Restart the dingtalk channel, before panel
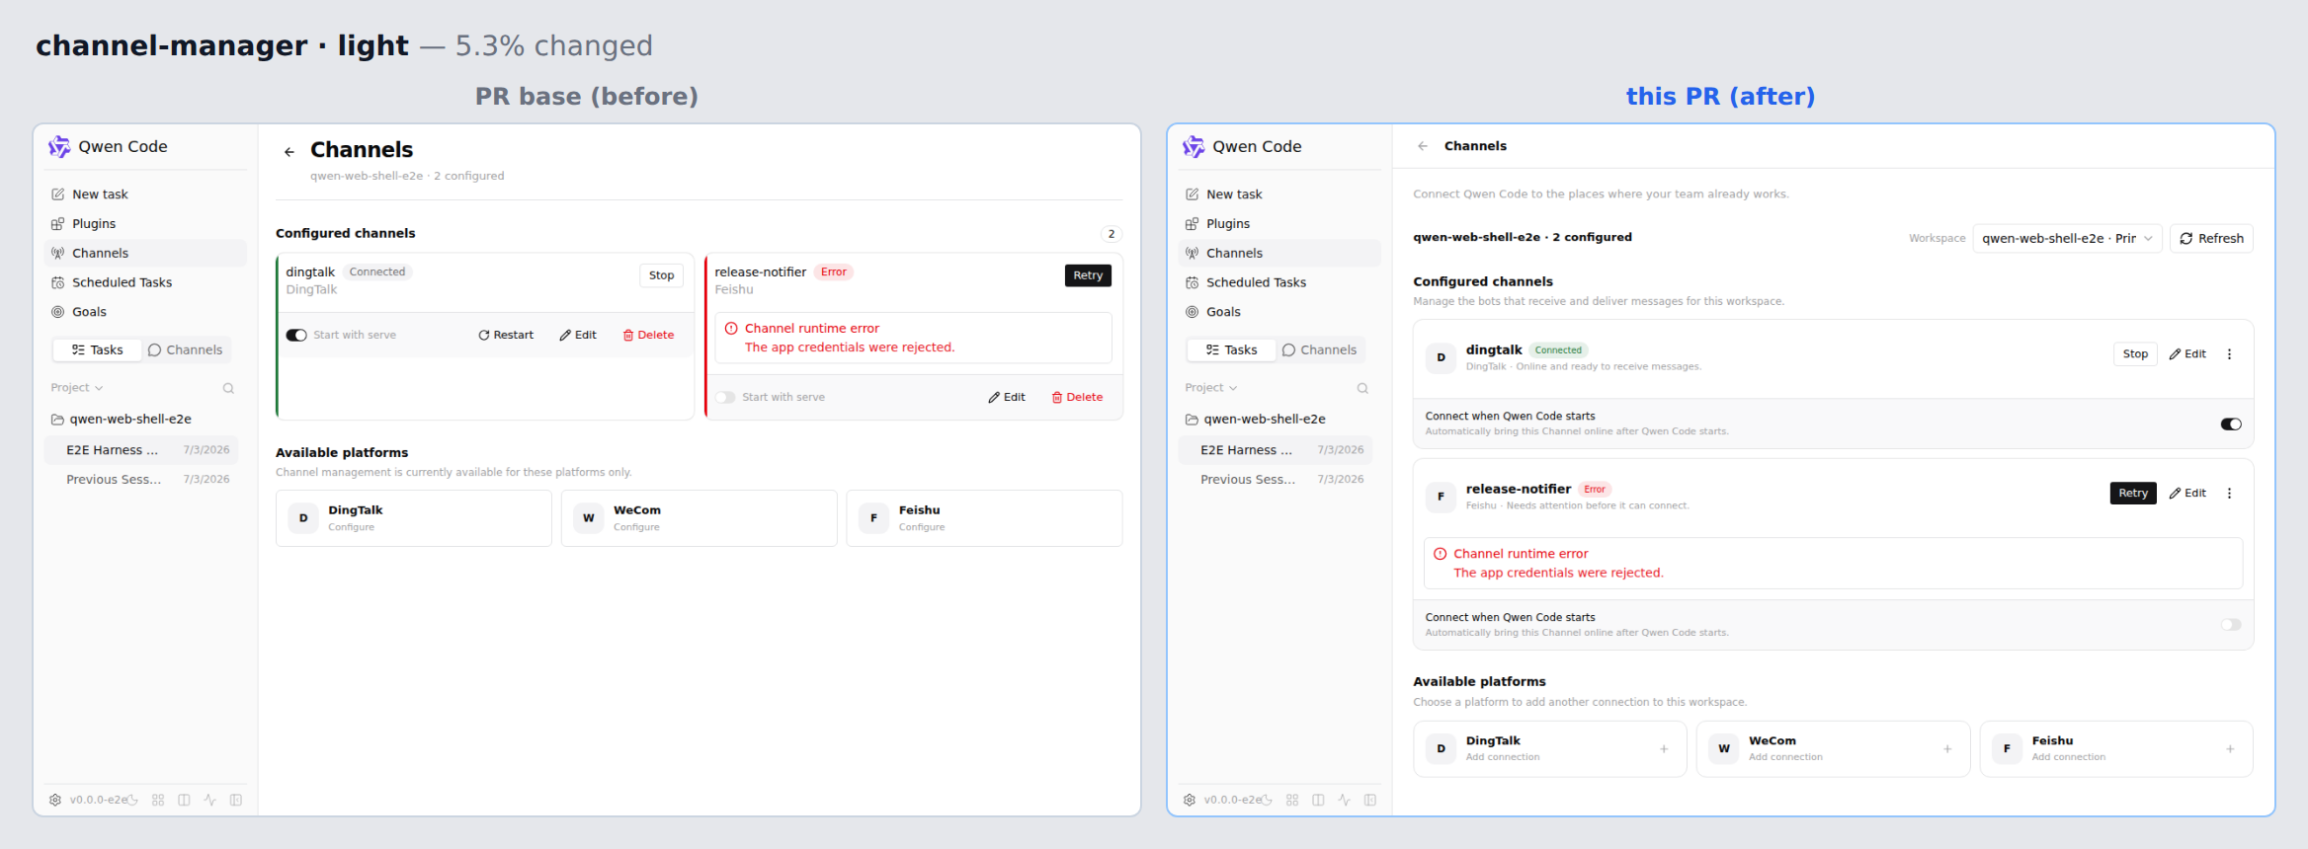The width and height of the screenshot is (2308, 849). click(506, 336)
